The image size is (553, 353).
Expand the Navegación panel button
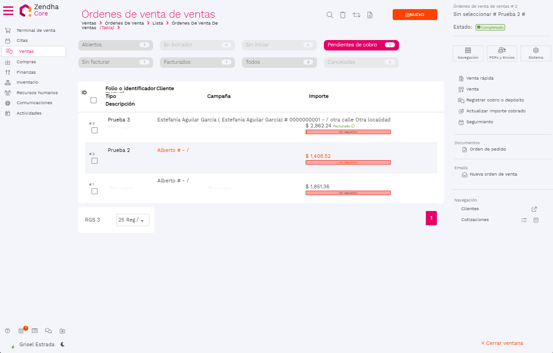468,53
